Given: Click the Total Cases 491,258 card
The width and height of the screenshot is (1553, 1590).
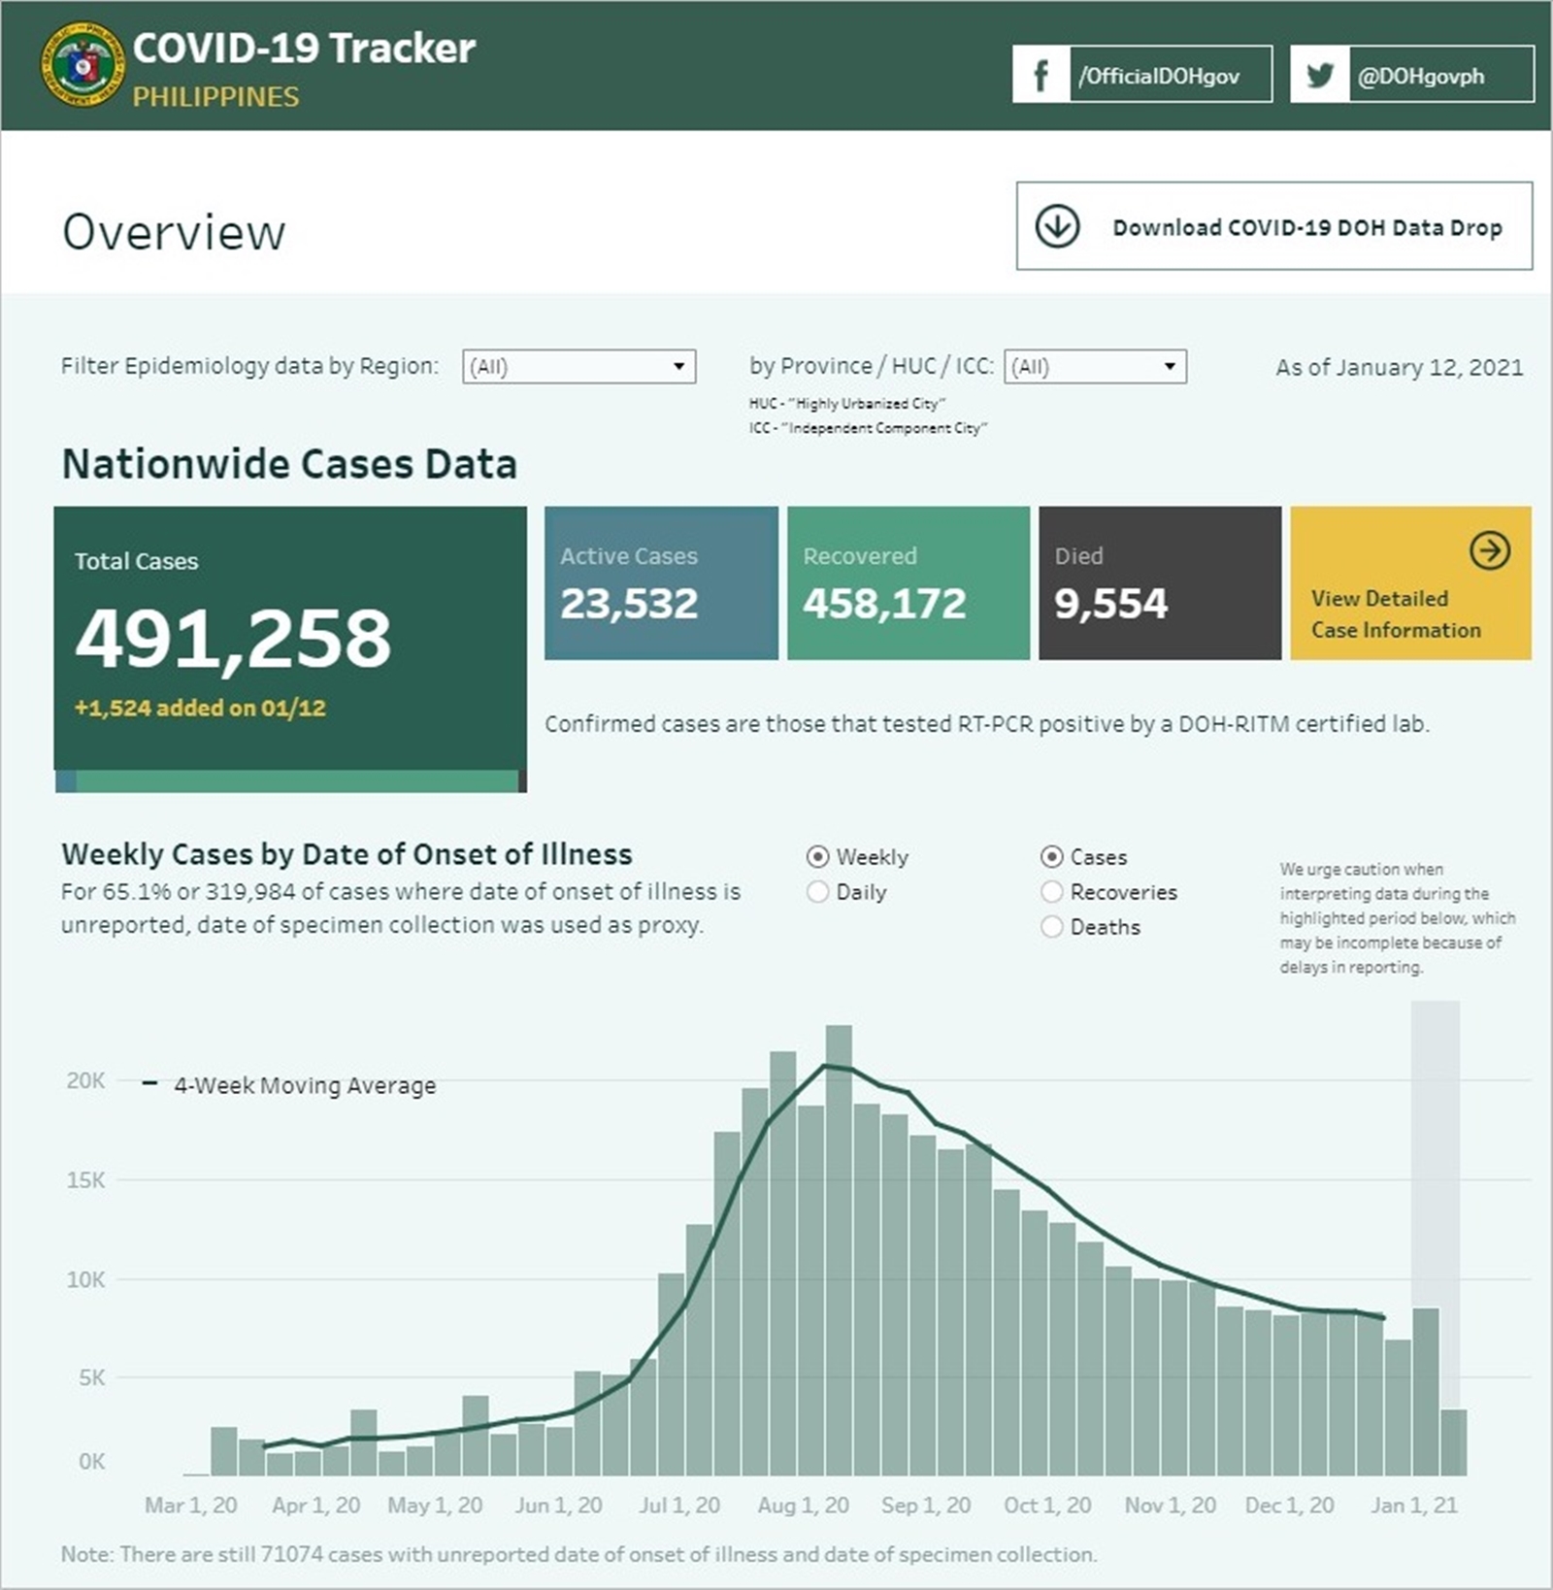Looking at the screenshot, I should (x=290, y=638).
